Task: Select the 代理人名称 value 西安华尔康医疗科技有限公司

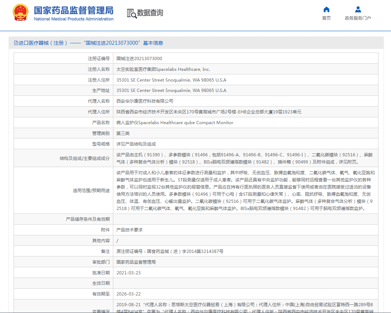Action: 145,101
